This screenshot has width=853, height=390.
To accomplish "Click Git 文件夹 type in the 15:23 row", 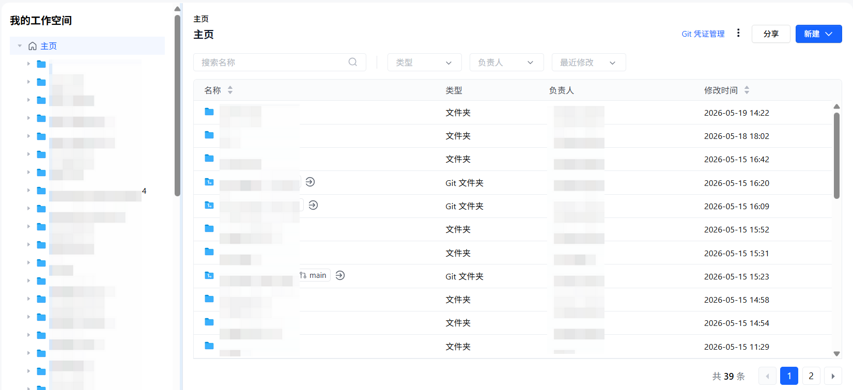I will (x=464, y=276).
